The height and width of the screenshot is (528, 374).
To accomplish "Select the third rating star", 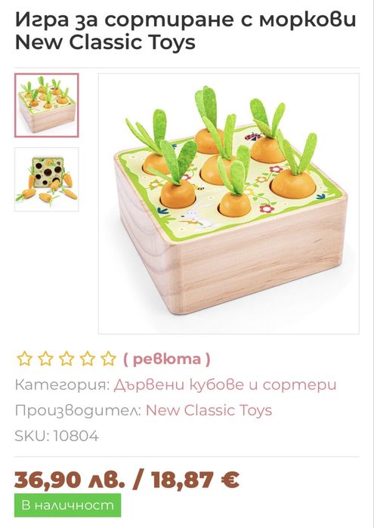I will tap(66, 359).
